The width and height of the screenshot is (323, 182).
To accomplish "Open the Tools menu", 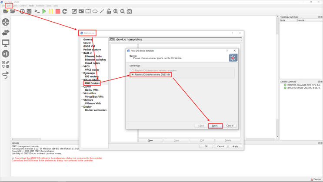I will coord(49,6).
